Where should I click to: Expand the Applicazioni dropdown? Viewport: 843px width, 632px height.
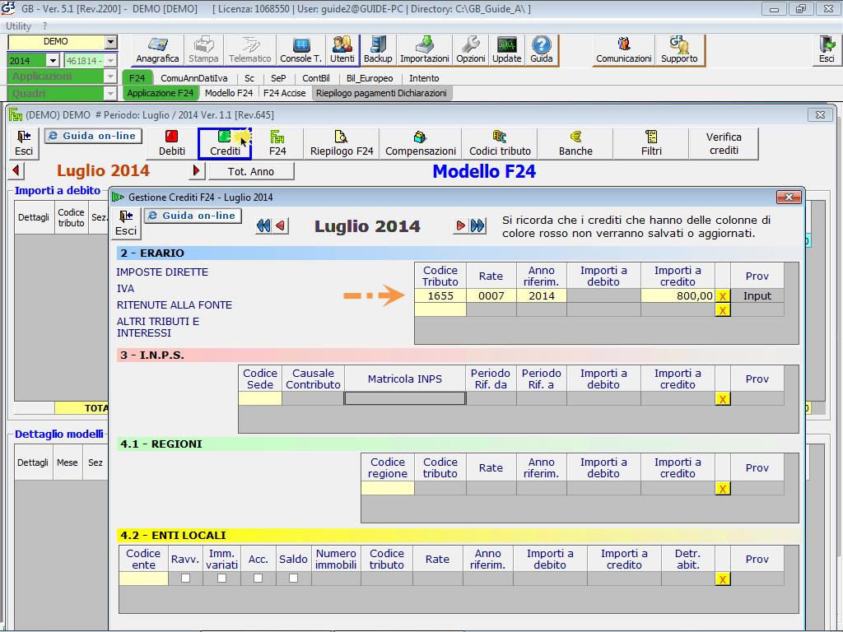[x=110, y=77]
